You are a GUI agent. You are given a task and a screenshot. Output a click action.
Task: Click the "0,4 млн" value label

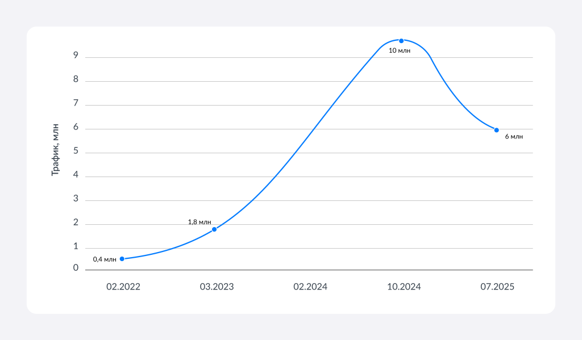pos(105,259)
